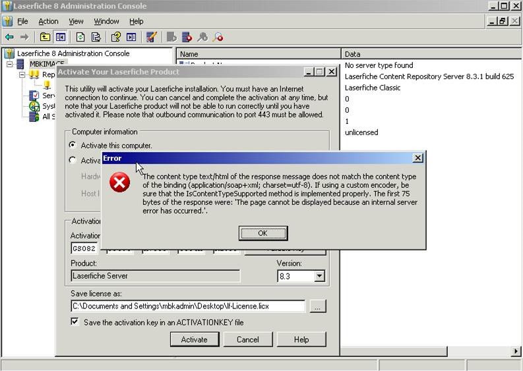Open the Window menu
This screenshot has width=523, height=371.
(106, 21)
